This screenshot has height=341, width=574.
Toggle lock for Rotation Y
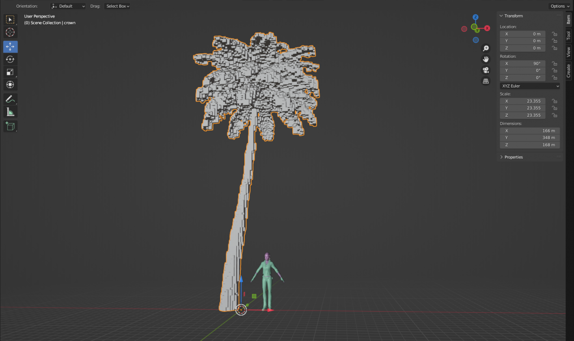click(554, 70)
